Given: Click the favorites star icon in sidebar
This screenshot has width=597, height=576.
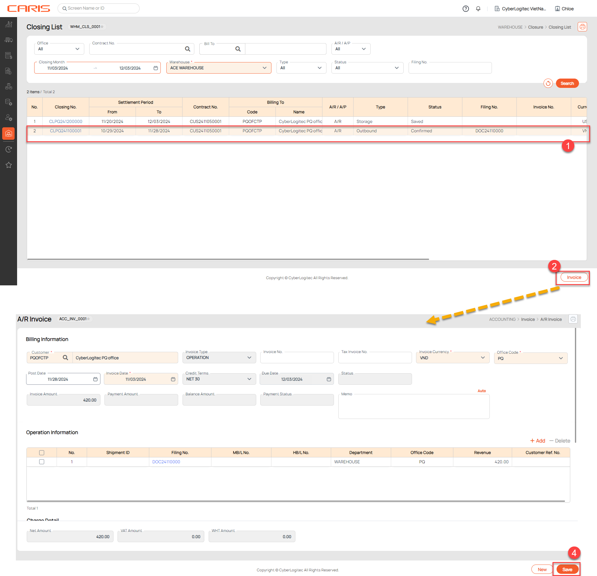Looking at the screenshot, I should [9, 165].
